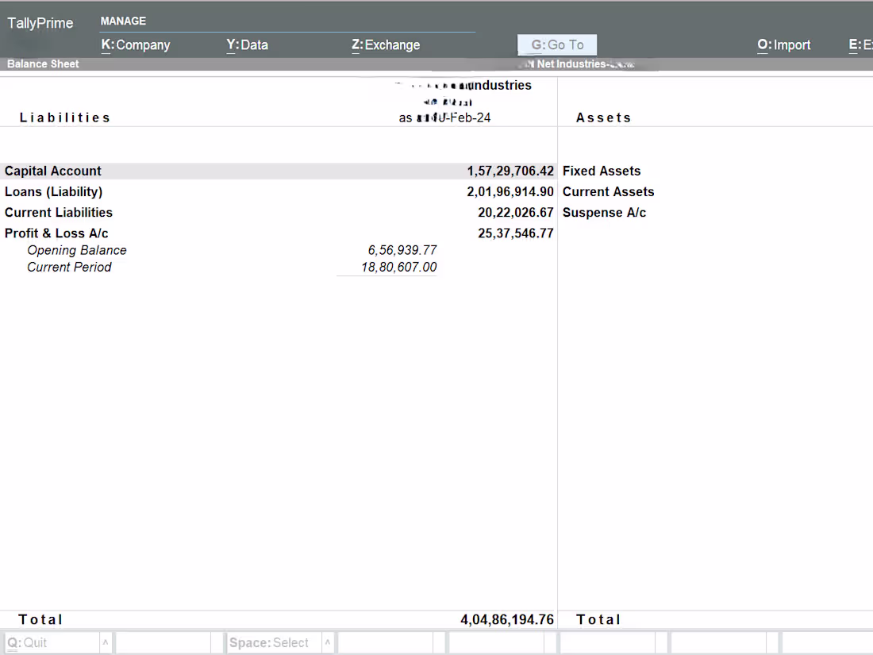Screen dimensions: 873x655
Task: Click the value 6,56,939.77
Action: [x=402, y=250]
